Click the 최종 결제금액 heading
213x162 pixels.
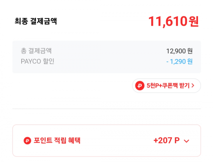click(35, 21)
